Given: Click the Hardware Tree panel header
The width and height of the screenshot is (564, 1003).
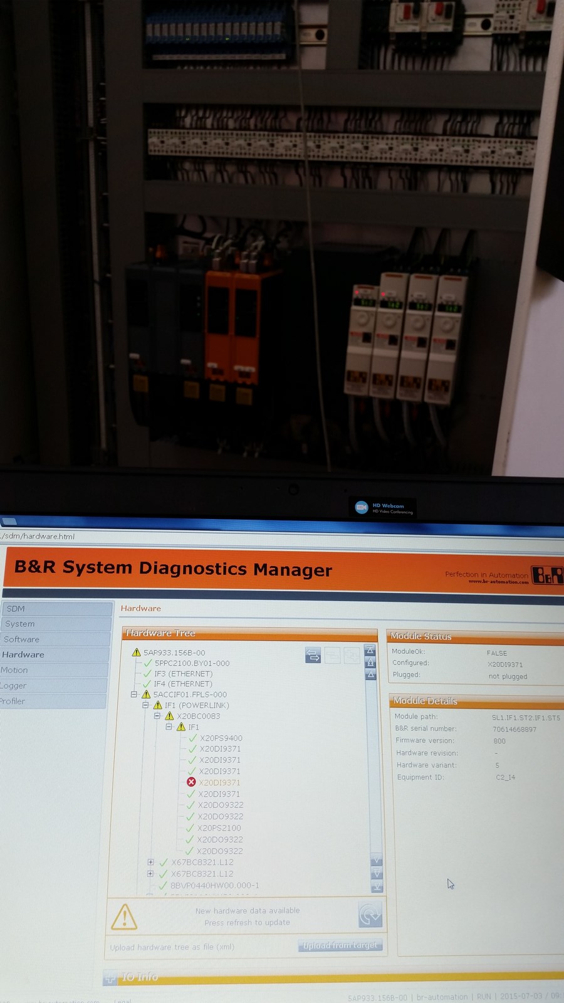Looking at the screenshot, I should 249,633.
